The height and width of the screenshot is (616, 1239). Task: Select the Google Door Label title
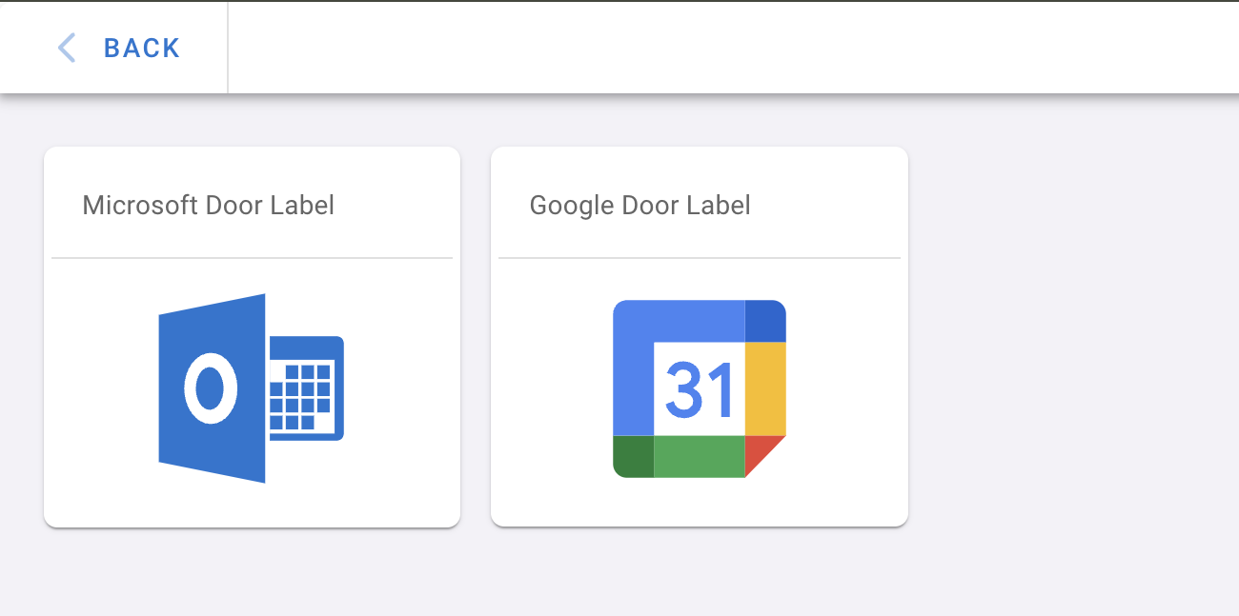[x=640, y=205]
